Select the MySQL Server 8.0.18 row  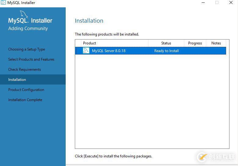tap(150, 51)
